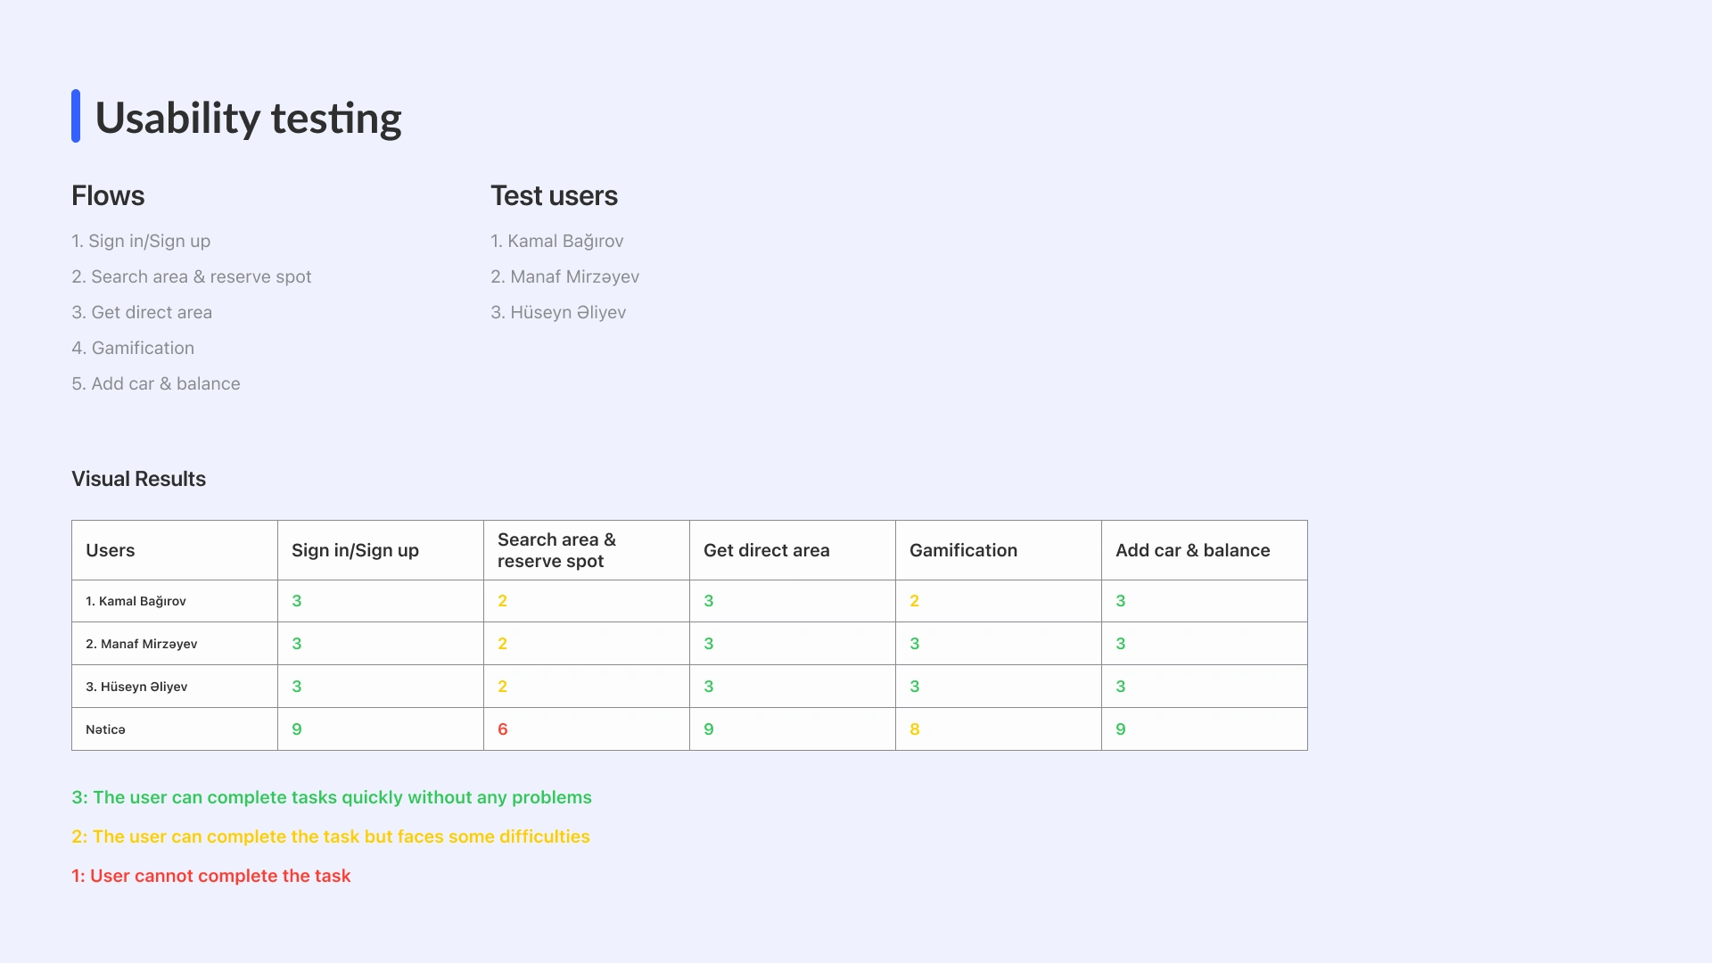Viewport: 1712px width, 963px height.
Task: Select red legend User cannot complete task
Action: pyautogui.click(x=211, y=877)
